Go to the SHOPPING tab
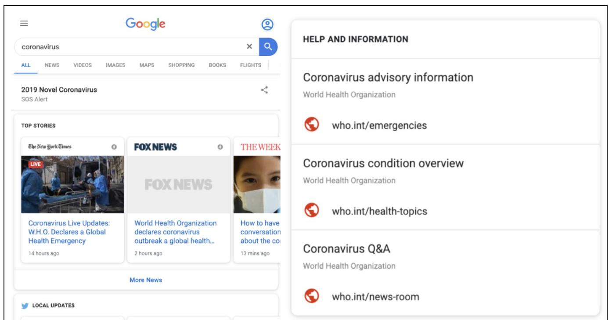612x320 pixels. [x=181, y=65]
